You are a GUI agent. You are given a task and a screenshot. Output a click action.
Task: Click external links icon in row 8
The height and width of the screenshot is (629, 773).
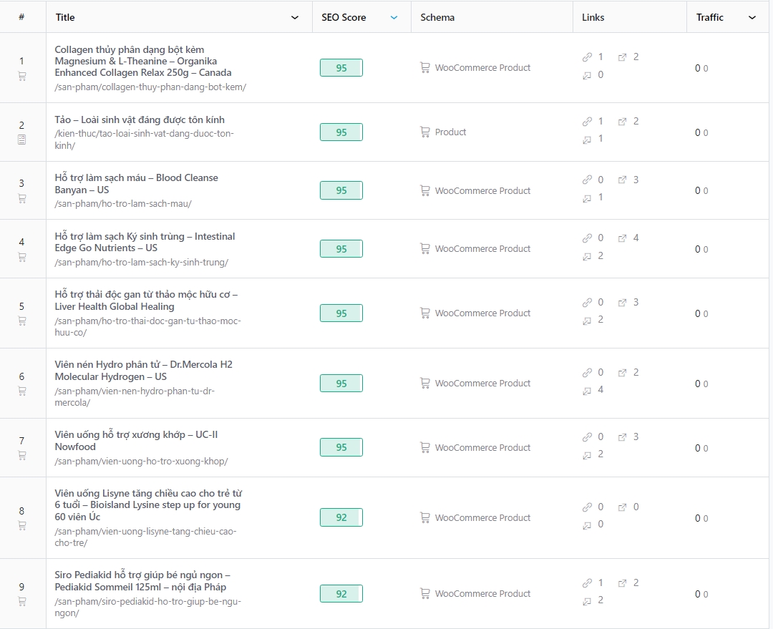click(x=622, y=507)
